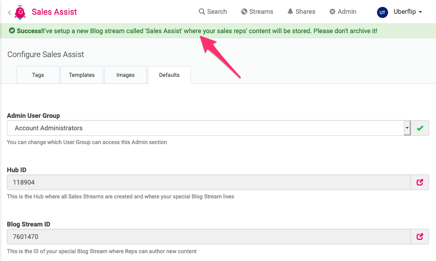Click the Blog Stream ID label
This screenshot has width=436, height=261.
pos(29,224)
